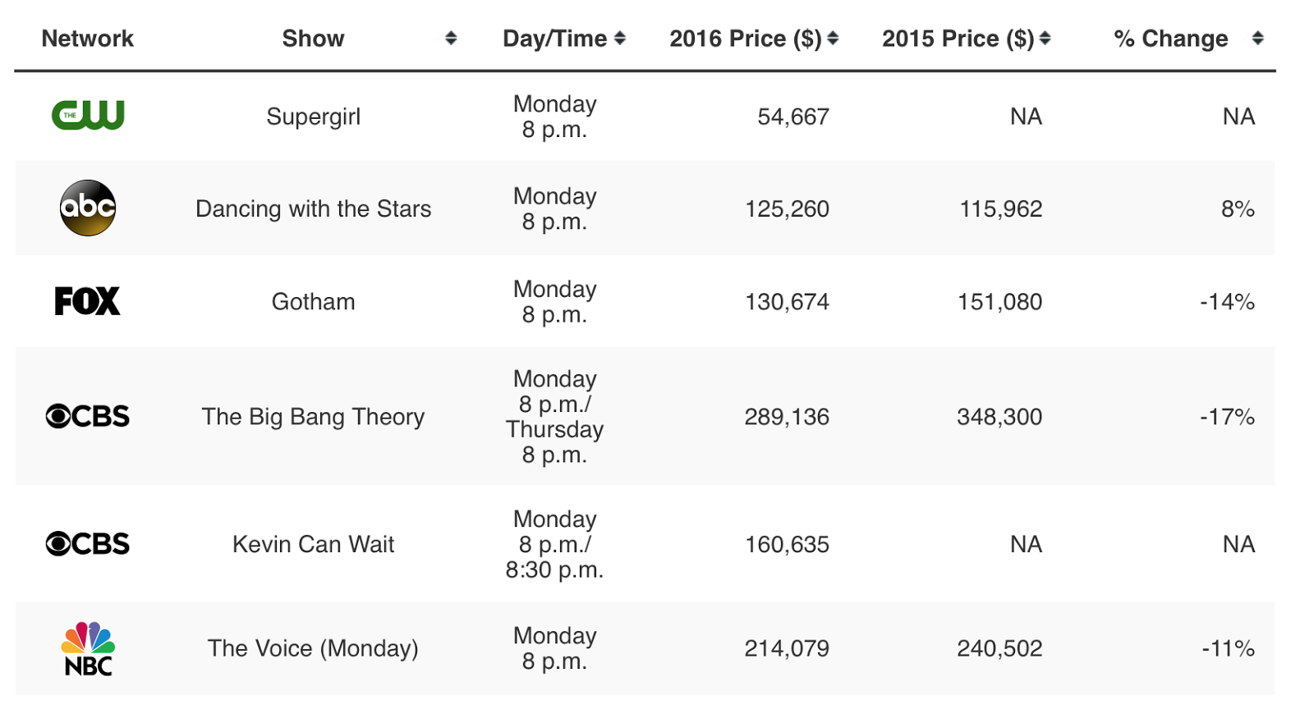Click The Voice (Monday) show title
The width and height of the screenshot is (1314, 709).
(x=313, y=648)
